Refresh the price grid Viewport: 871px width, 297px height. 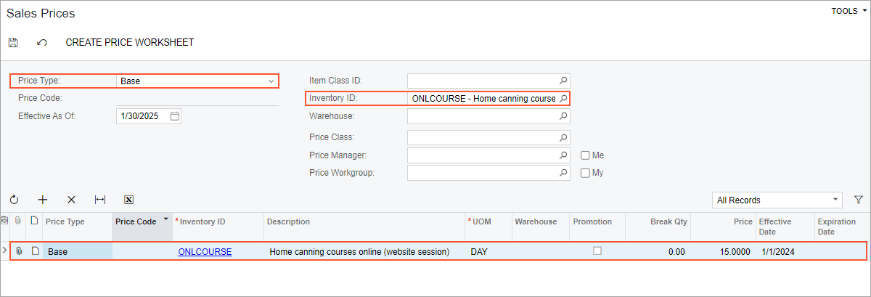click(x=14, y=200)
